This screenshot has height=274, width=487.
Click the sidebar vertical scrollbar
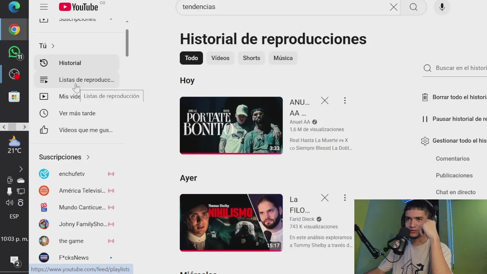tap(127, 43)
